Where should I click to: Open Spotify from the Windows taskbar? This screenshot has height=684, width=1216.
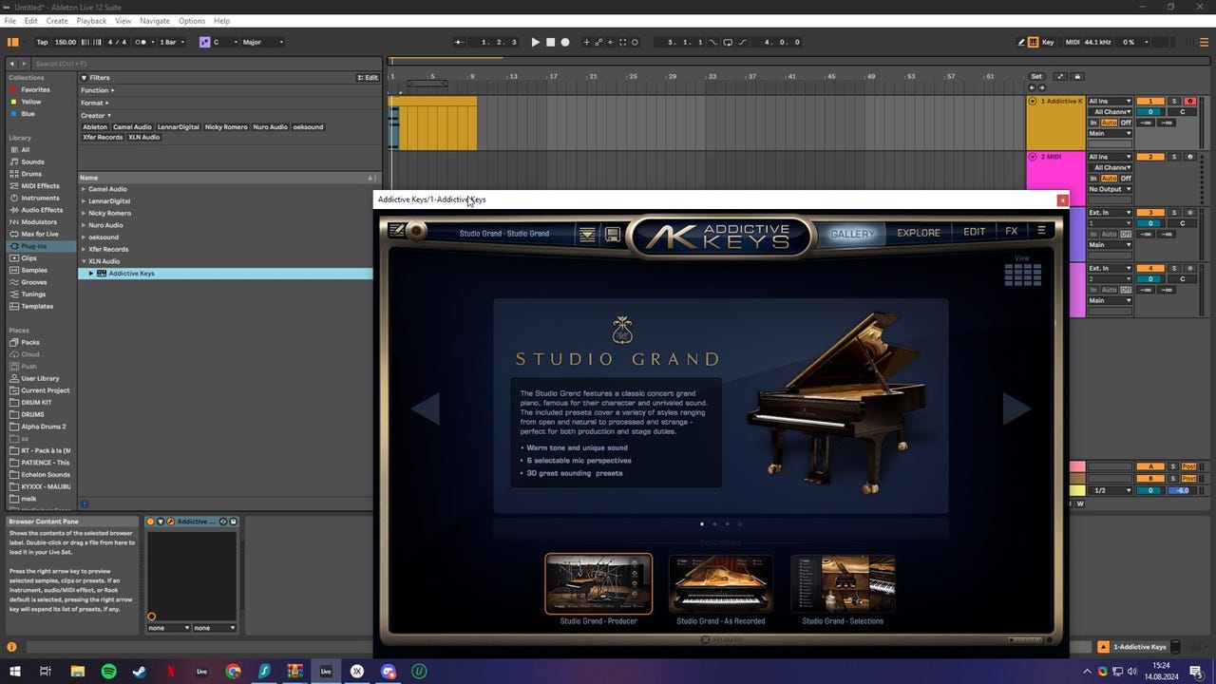click(x=108, y=671)
